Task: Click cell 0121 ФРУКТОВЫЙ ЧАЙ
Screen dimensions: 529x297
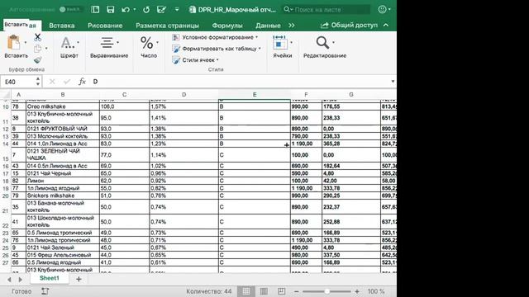Action: (63, 129)
